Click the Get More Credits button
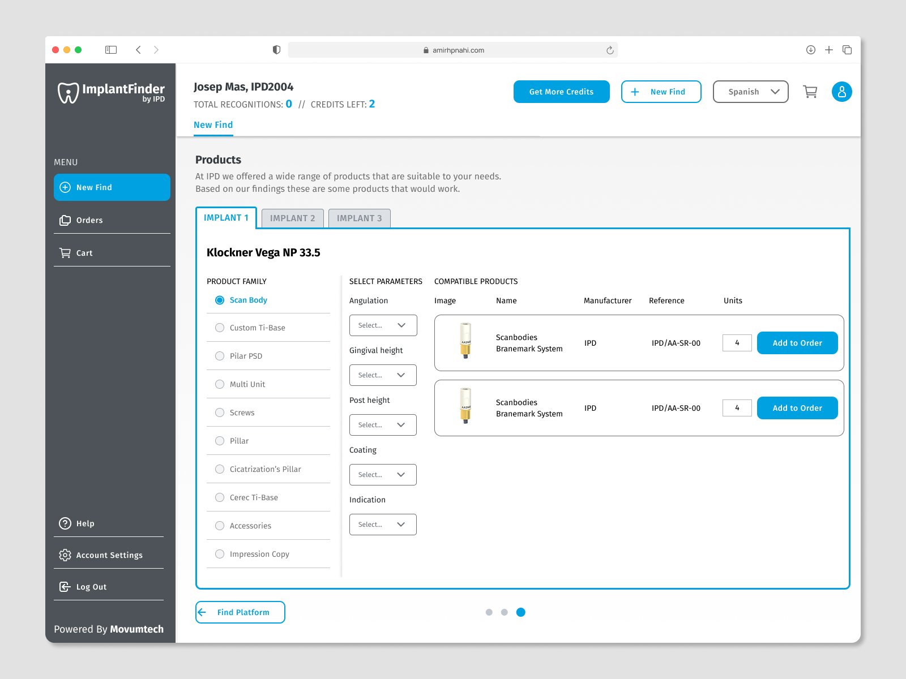This screenshot has width=906, height=679. coord(562,92)
